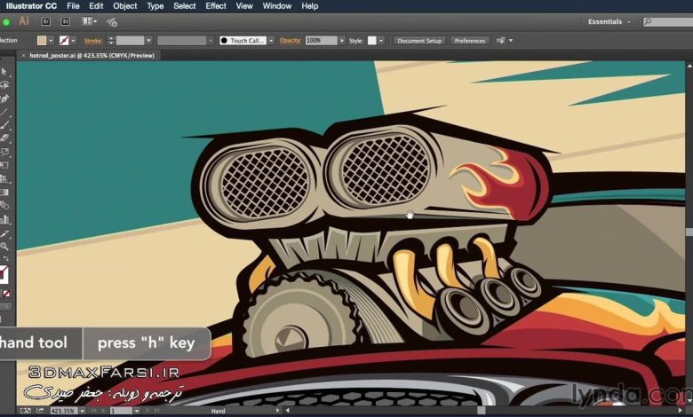The image size is (693, 417).
Task: Select the Blend tool
Action: tap(4, 206)
